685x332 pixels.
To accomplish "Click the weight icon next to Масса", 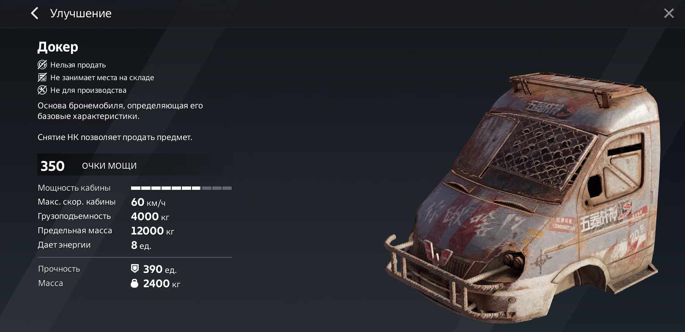I will click(134, 283).
